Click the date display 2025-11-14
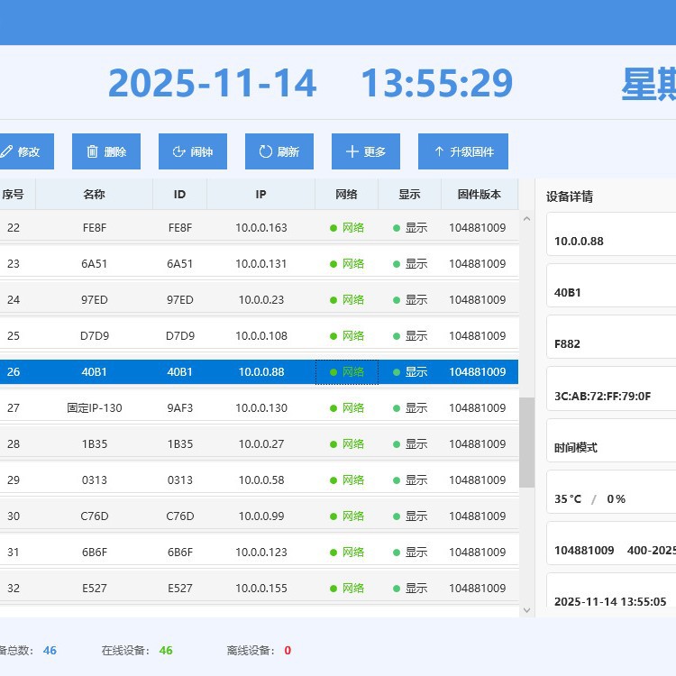Image resolution: width=676 pixels, height=676 pixels. click(212, 83)
